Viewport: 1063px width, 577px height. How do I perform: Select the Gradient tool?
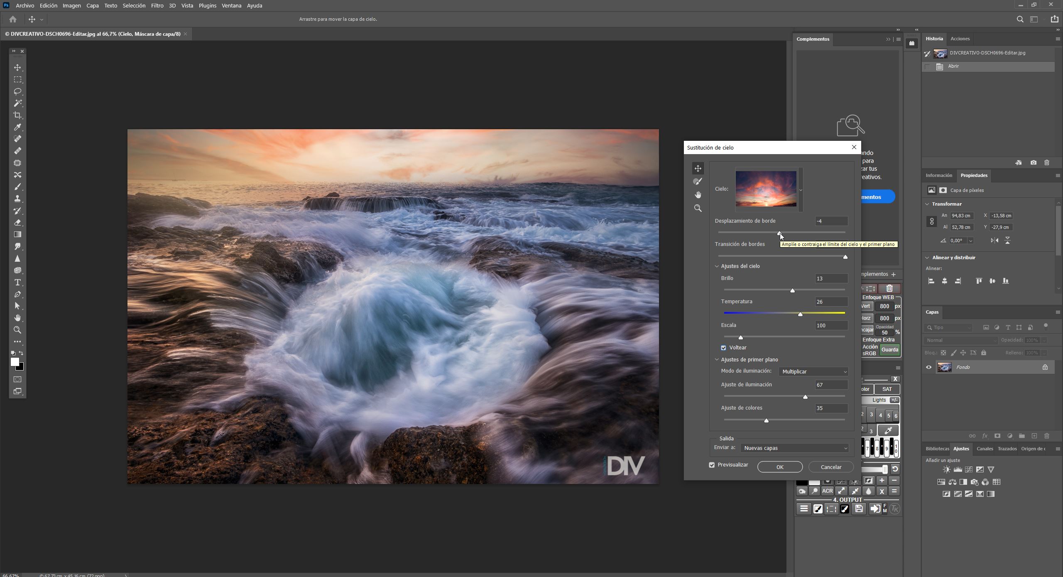[x=17, y=235]
